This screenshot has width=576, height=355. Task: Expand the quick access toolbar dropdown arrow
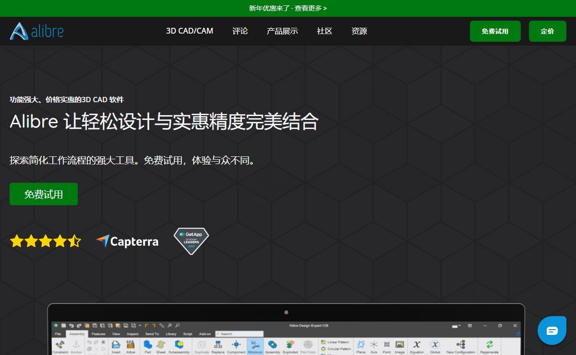tap(140, 325)
